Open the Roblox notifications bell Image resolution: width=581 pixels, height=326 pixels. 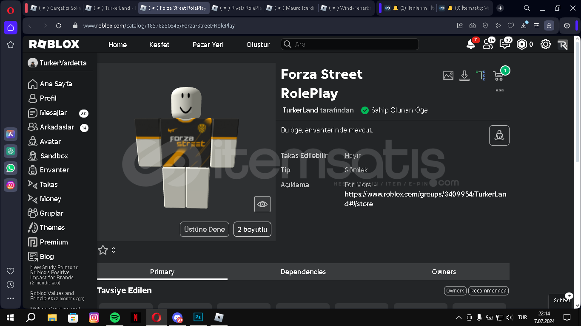(471, 44)
